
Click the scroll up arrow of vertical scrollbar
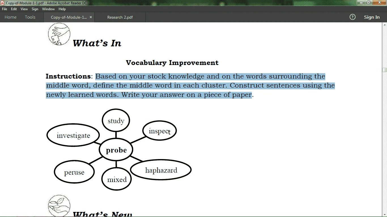384,25
